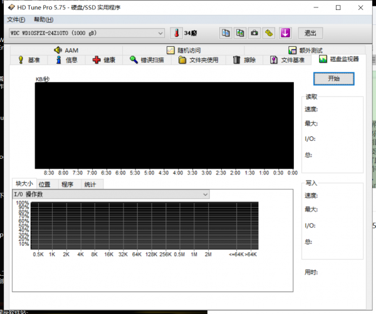Click the document icon on 文件基准 tab
Screen dimensions: 376x314
click(x=274, y=60)
